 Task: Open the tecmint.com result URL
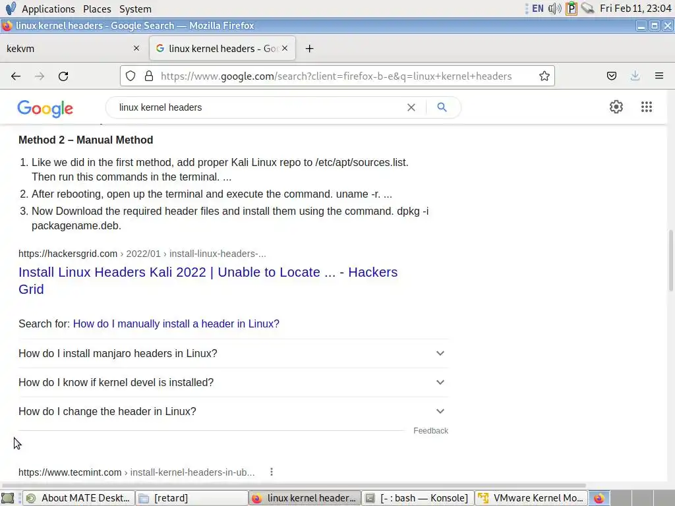coord(136,472)
